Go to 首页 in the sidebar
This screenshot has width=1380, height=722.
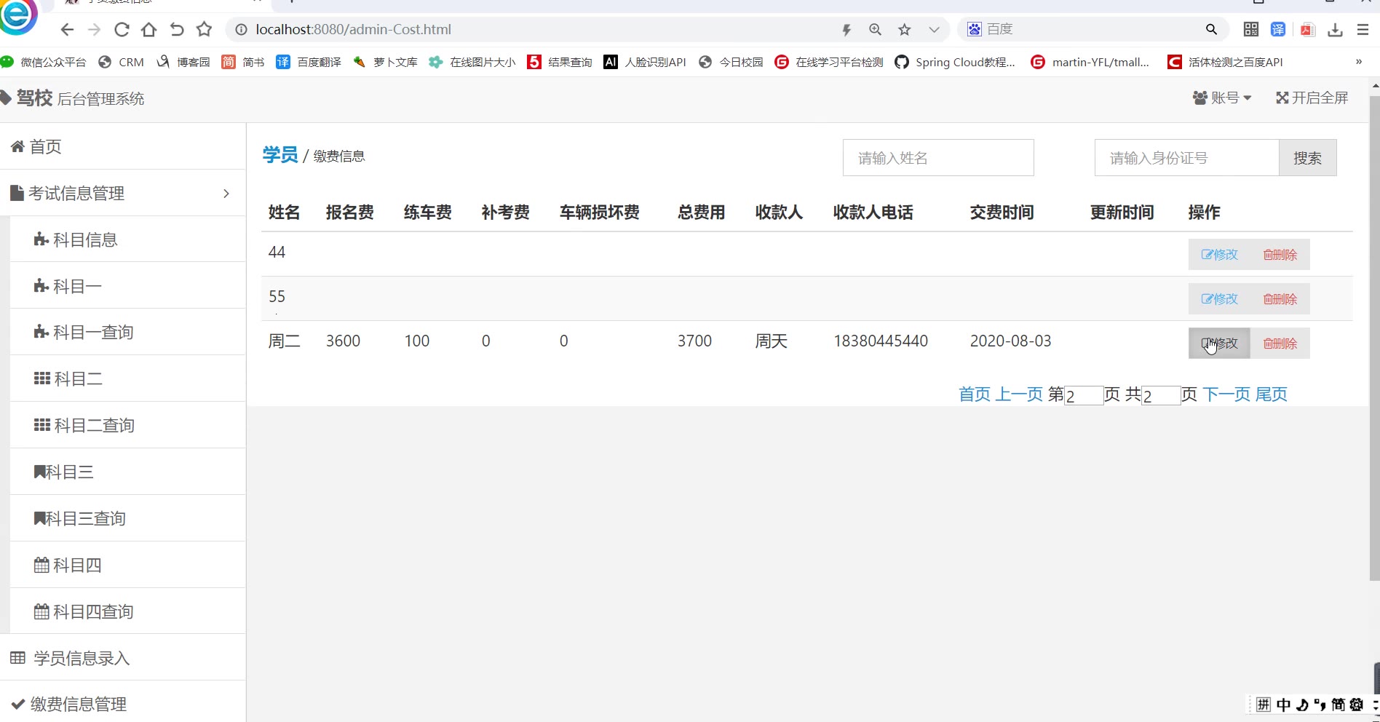122,146
